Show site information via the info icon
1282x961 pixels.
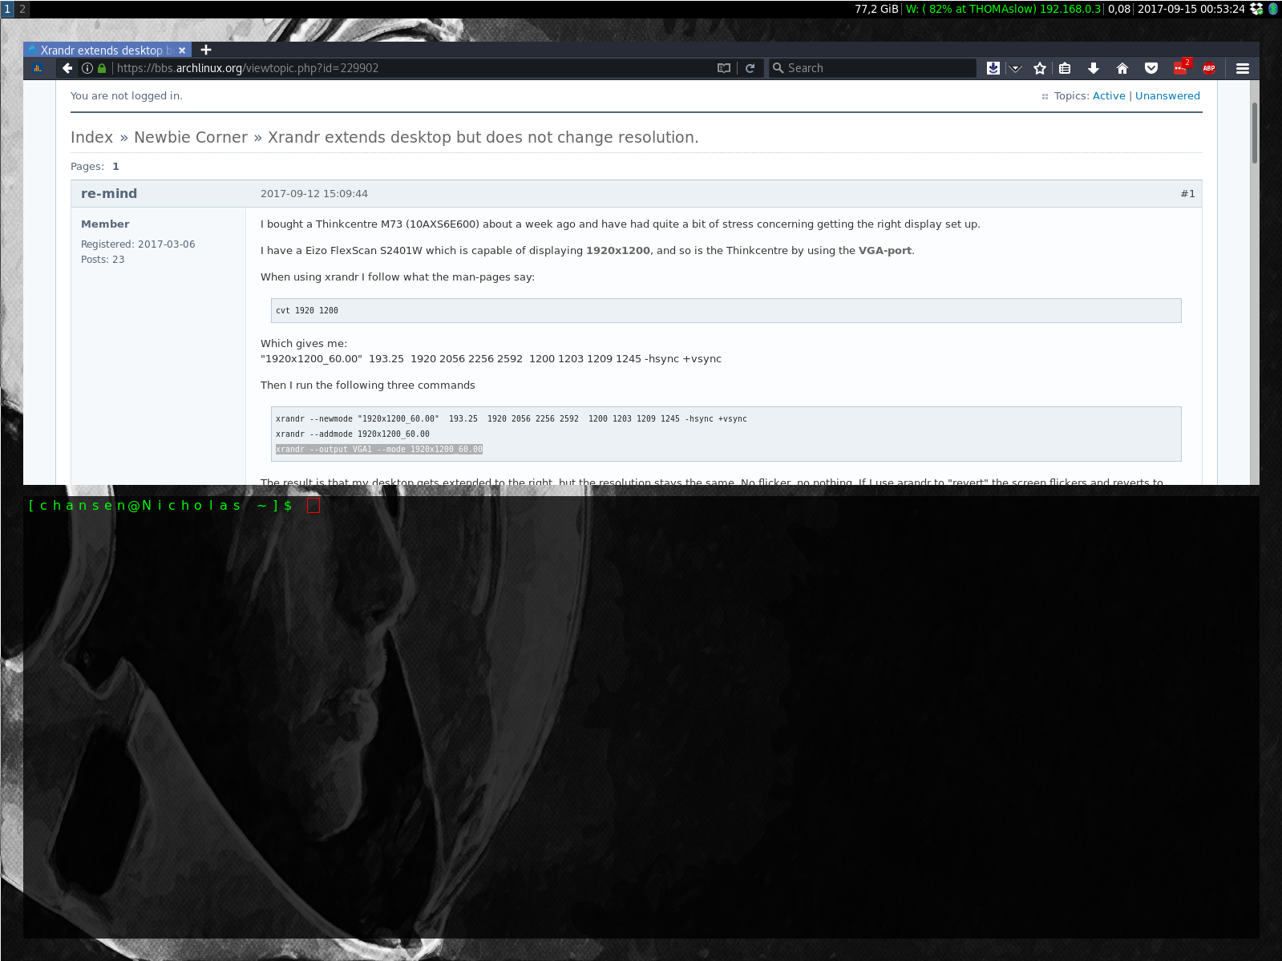tap(87, 68)
